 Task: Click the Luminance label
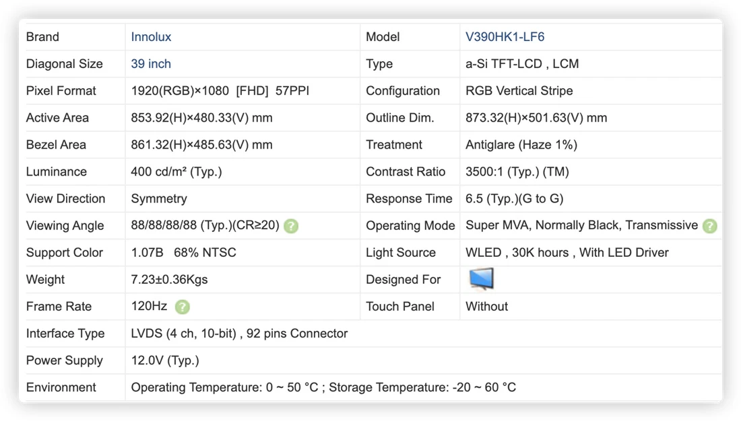(56, 171)
